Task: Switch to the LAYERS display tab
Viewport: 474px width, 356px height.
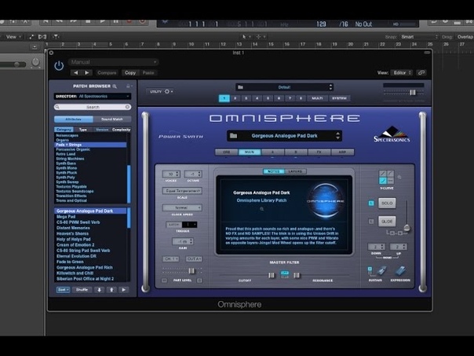Action: [295, 171]
